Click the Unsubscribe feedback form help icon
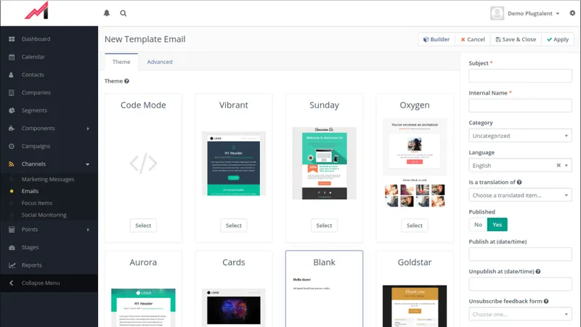This screenshot has width=581, height=327. (546, 301)
